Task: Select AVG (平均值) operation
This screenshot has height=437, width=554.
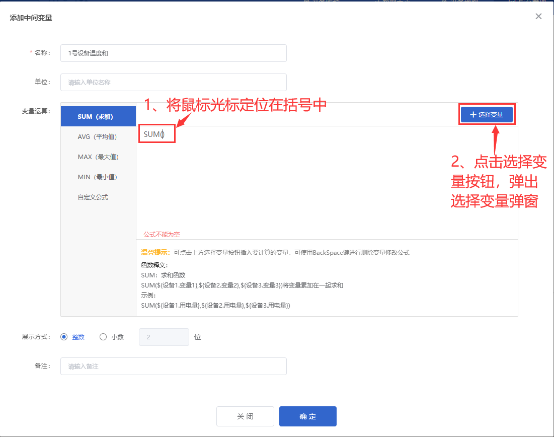Action: tap(98, 136)
